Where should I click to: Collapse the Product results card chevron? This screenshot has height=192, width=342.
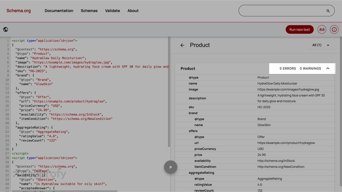[x=328, y=69]
